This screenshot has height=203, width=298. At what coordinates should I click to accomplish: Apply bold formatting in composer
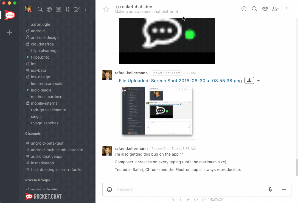(173, 200)
